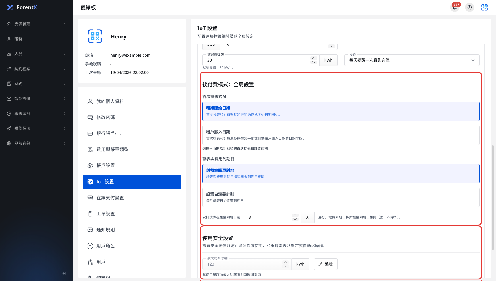
Task: Click the 編輯 button for max power limit
Action: point(326,264)
